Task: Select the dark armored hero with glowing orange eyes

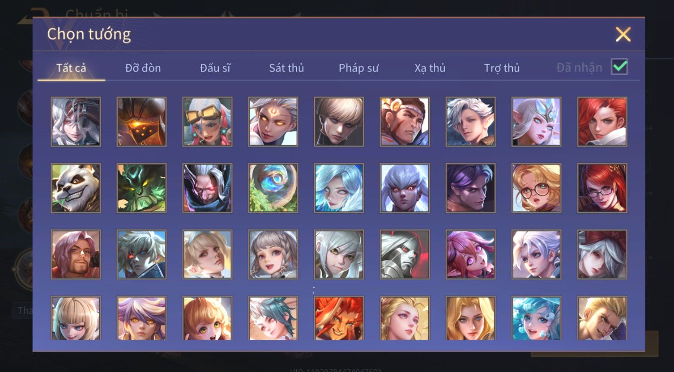Action: click(x=141, y=122)
